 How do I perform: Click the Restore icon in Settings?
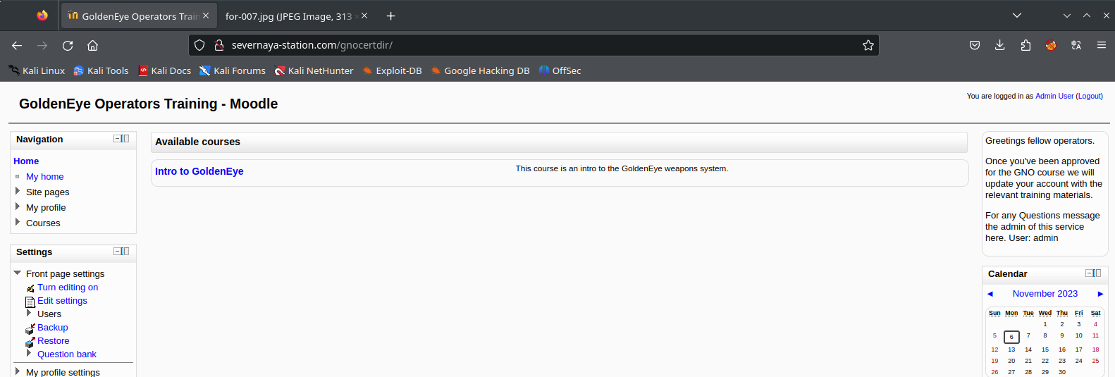click(x=30, y=342)
